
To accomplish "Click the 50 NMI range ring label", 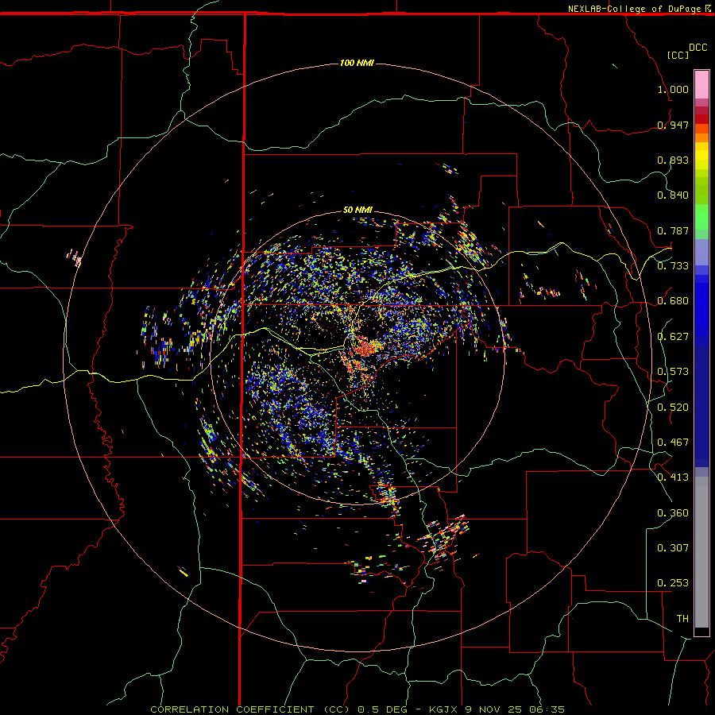I will click(357, 210).
